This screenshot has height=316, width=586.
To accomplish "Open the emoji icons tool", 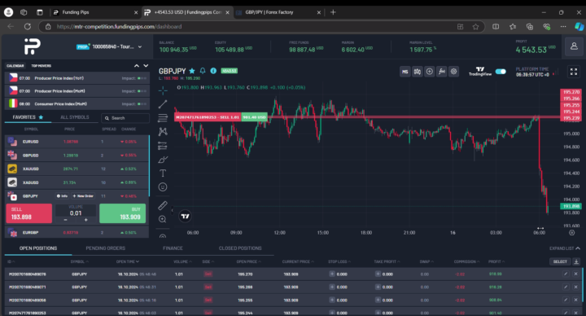I will pos(163,187).
